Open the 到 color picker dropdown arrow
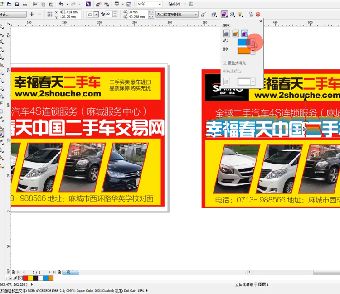The width and height of the screenshot is (340, 294). (253, 51)
